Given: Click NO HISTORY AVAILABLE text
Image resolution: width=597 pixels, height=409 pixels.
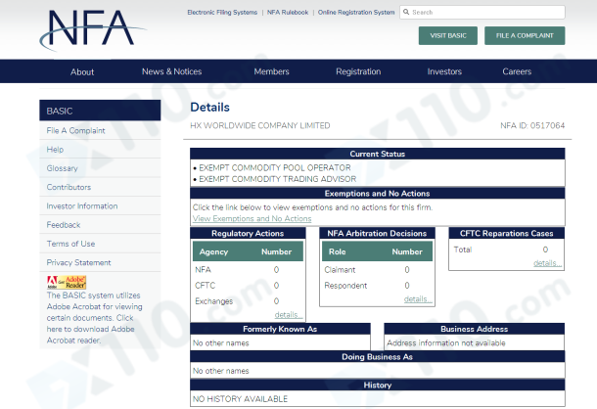Looking at the screenshot, I should [240, 398].
